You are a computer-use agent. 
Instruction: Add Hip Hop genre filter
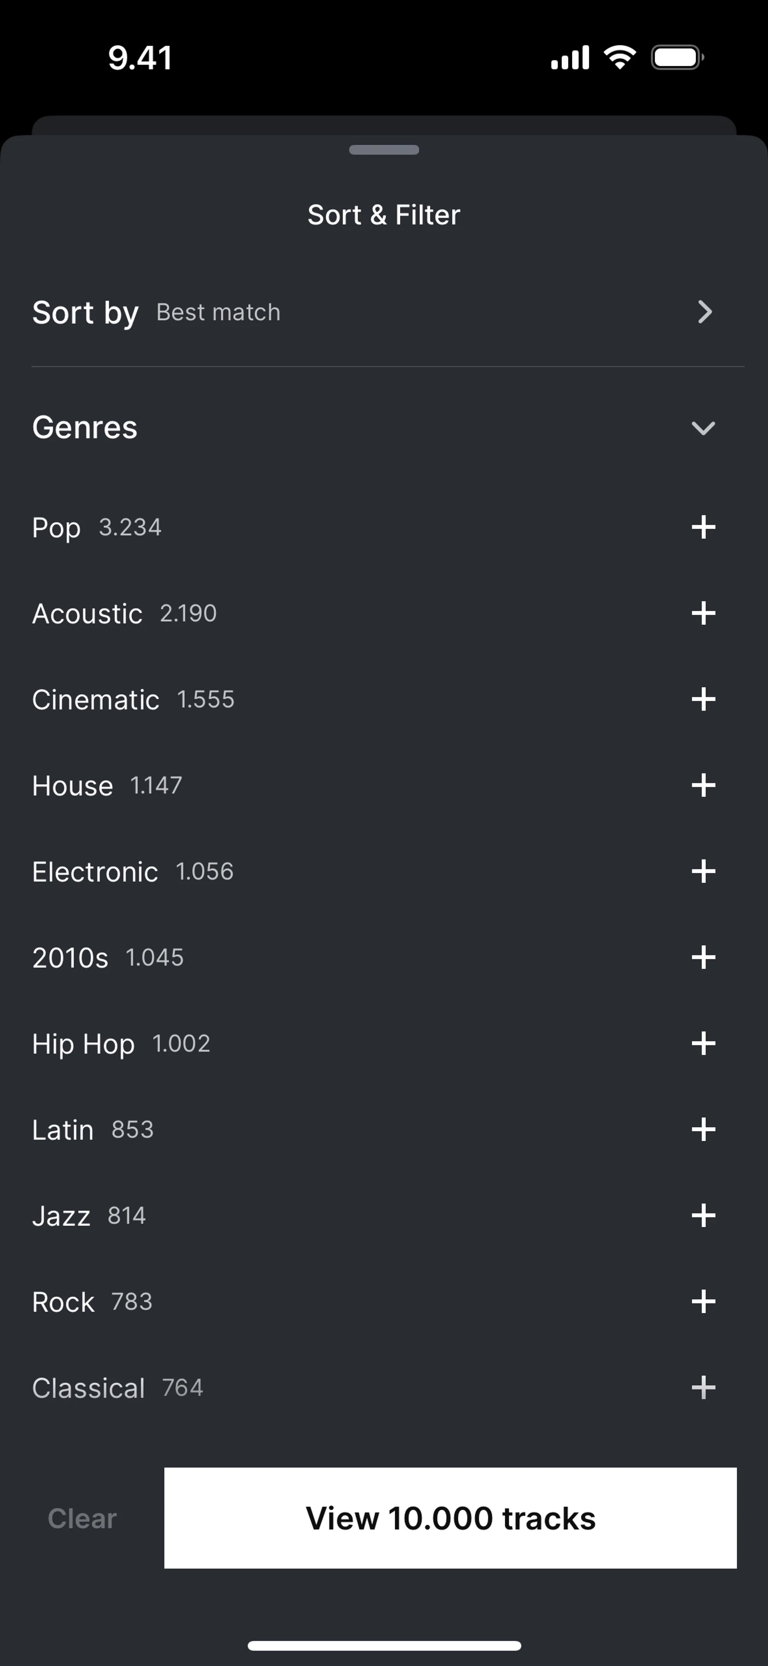tap(703, 1043)
